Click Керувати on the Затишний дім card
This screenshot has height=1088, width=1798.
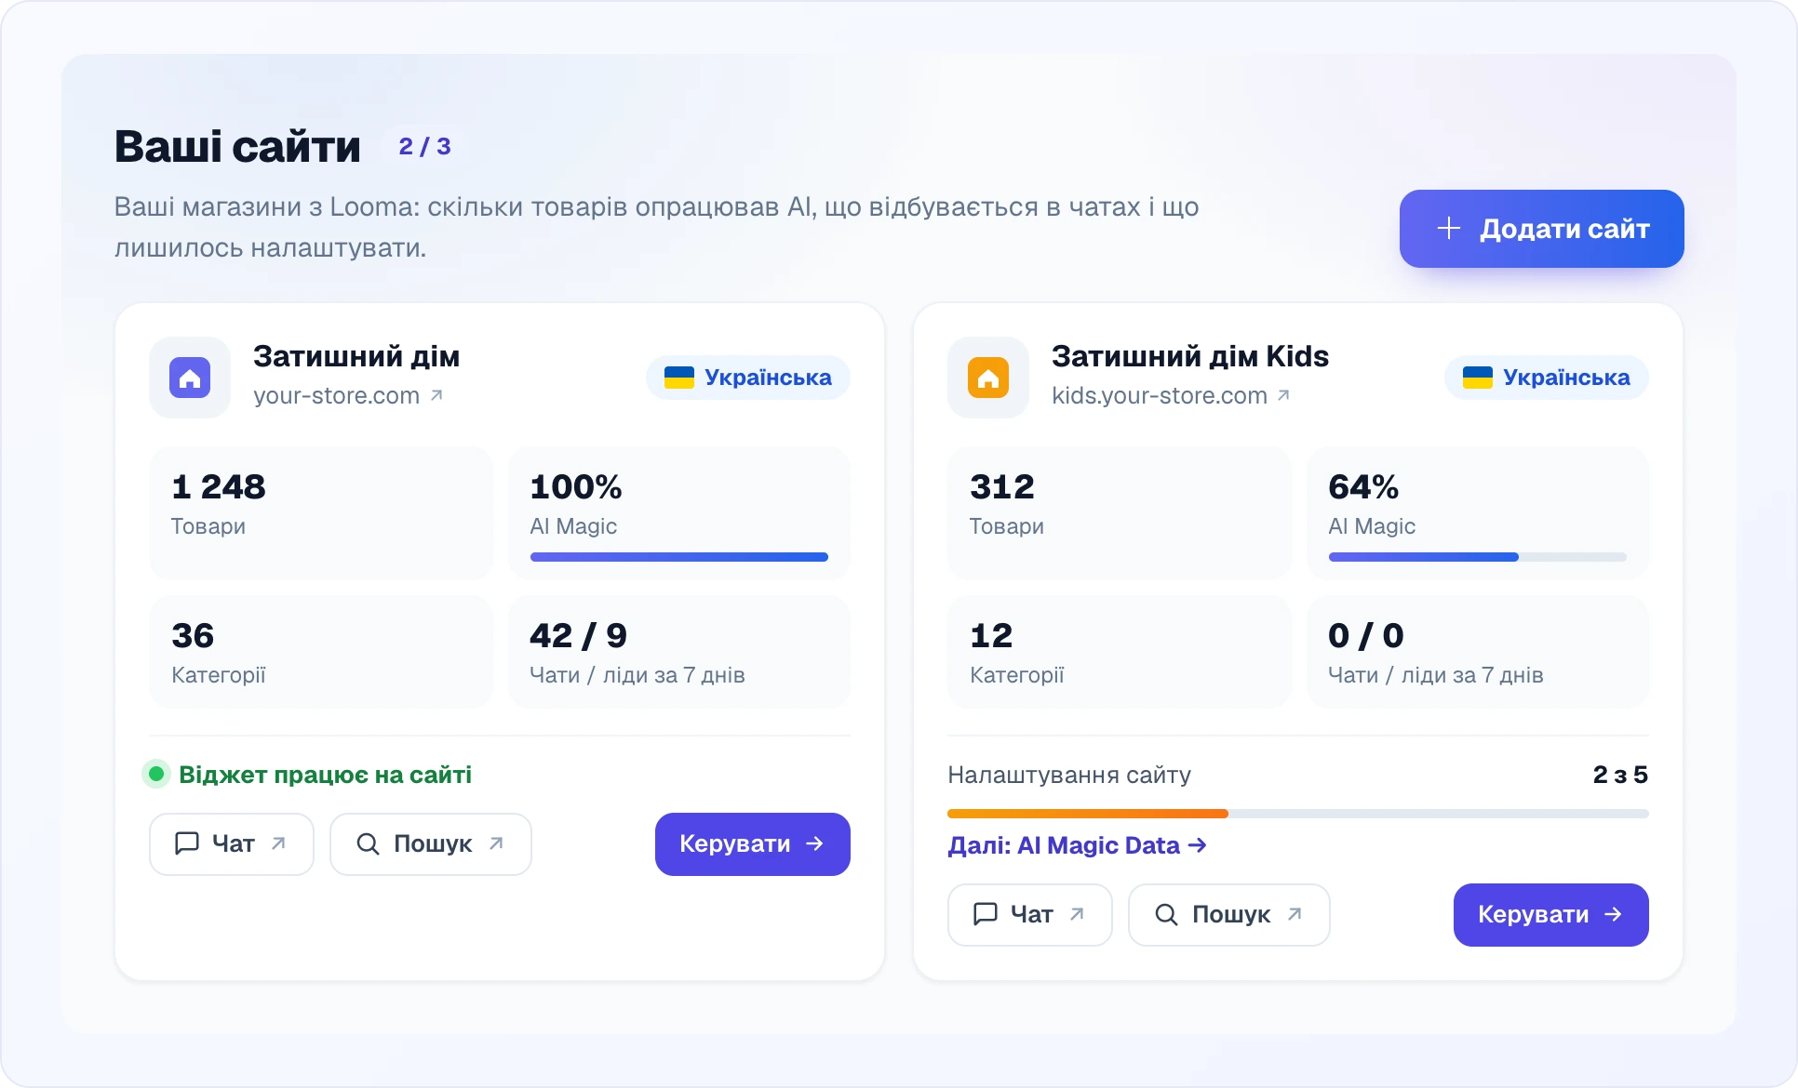753,844
